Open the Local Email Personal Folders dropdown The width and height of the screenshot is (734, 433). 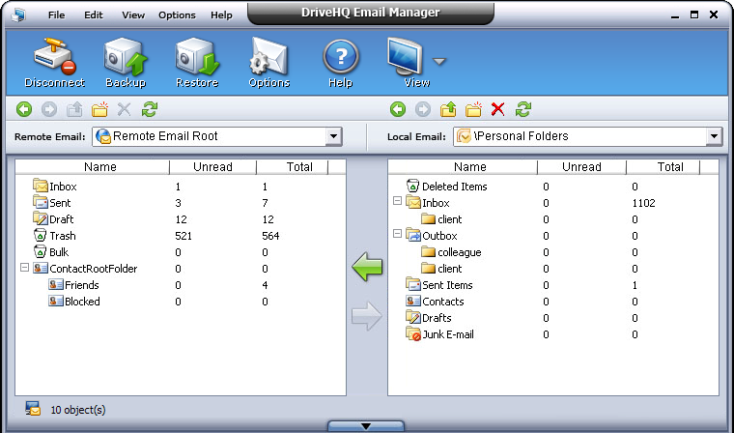click(714, 137)
